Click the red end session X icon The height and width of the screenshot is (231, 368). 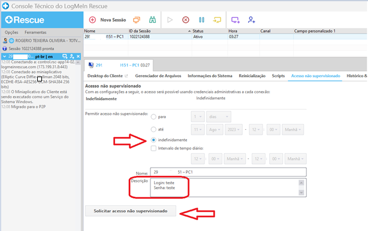point(186,20)
